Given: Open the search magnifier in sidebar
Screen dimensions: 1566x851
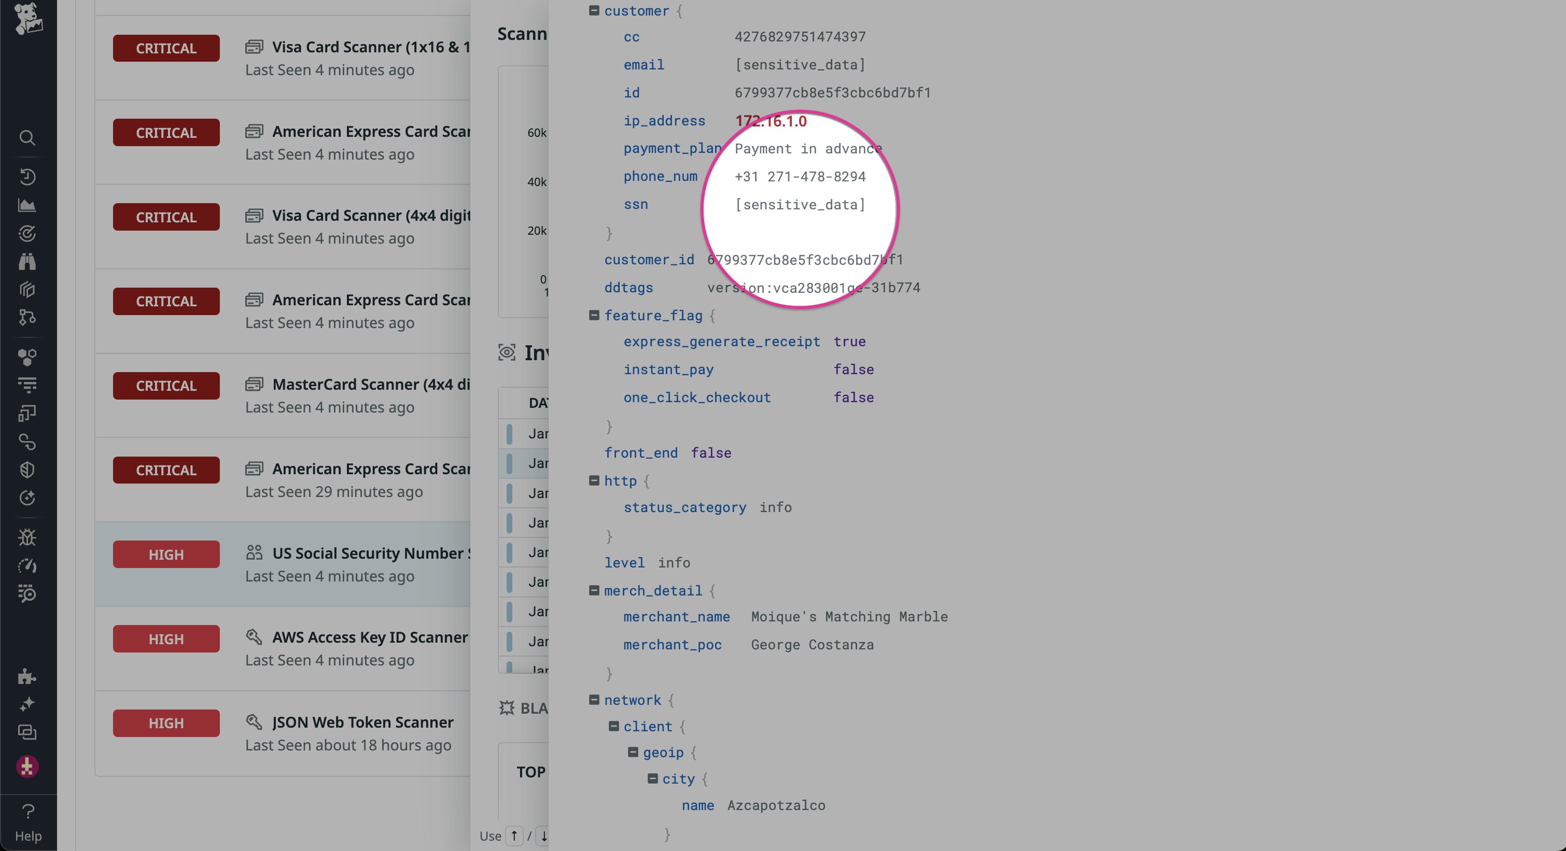Looking at the screenshot, I should click(27, 138).
